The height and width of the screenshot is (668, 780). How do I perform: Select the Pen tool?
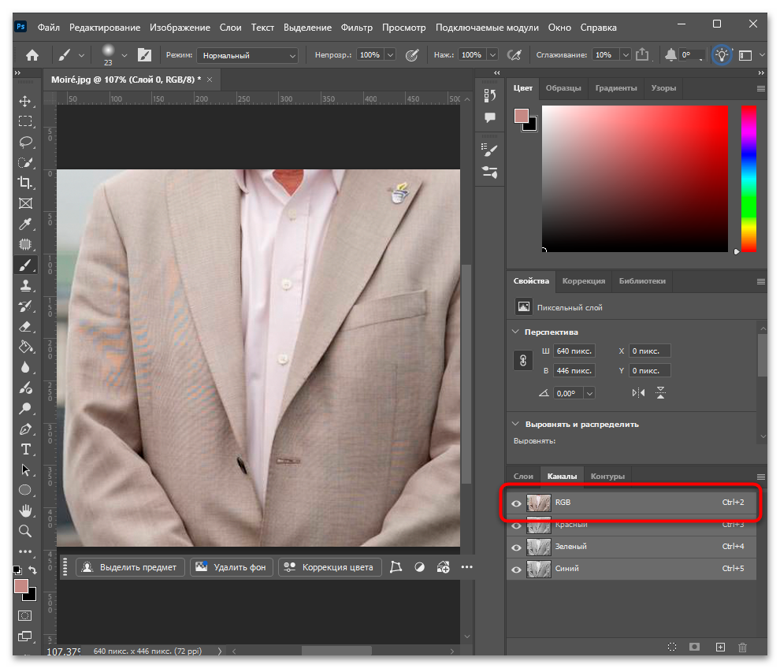(x=25, y=429)
